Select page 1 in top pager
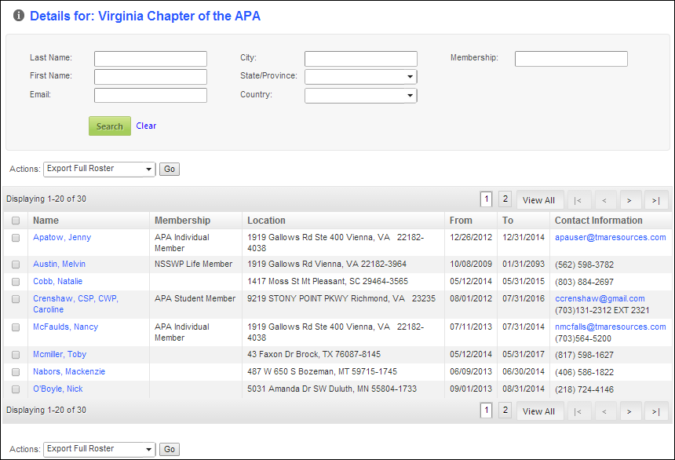 (x=486, y=199)
